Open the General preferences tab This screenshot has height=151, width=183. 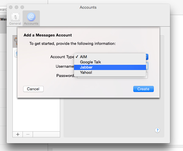[x=15, y=19]
